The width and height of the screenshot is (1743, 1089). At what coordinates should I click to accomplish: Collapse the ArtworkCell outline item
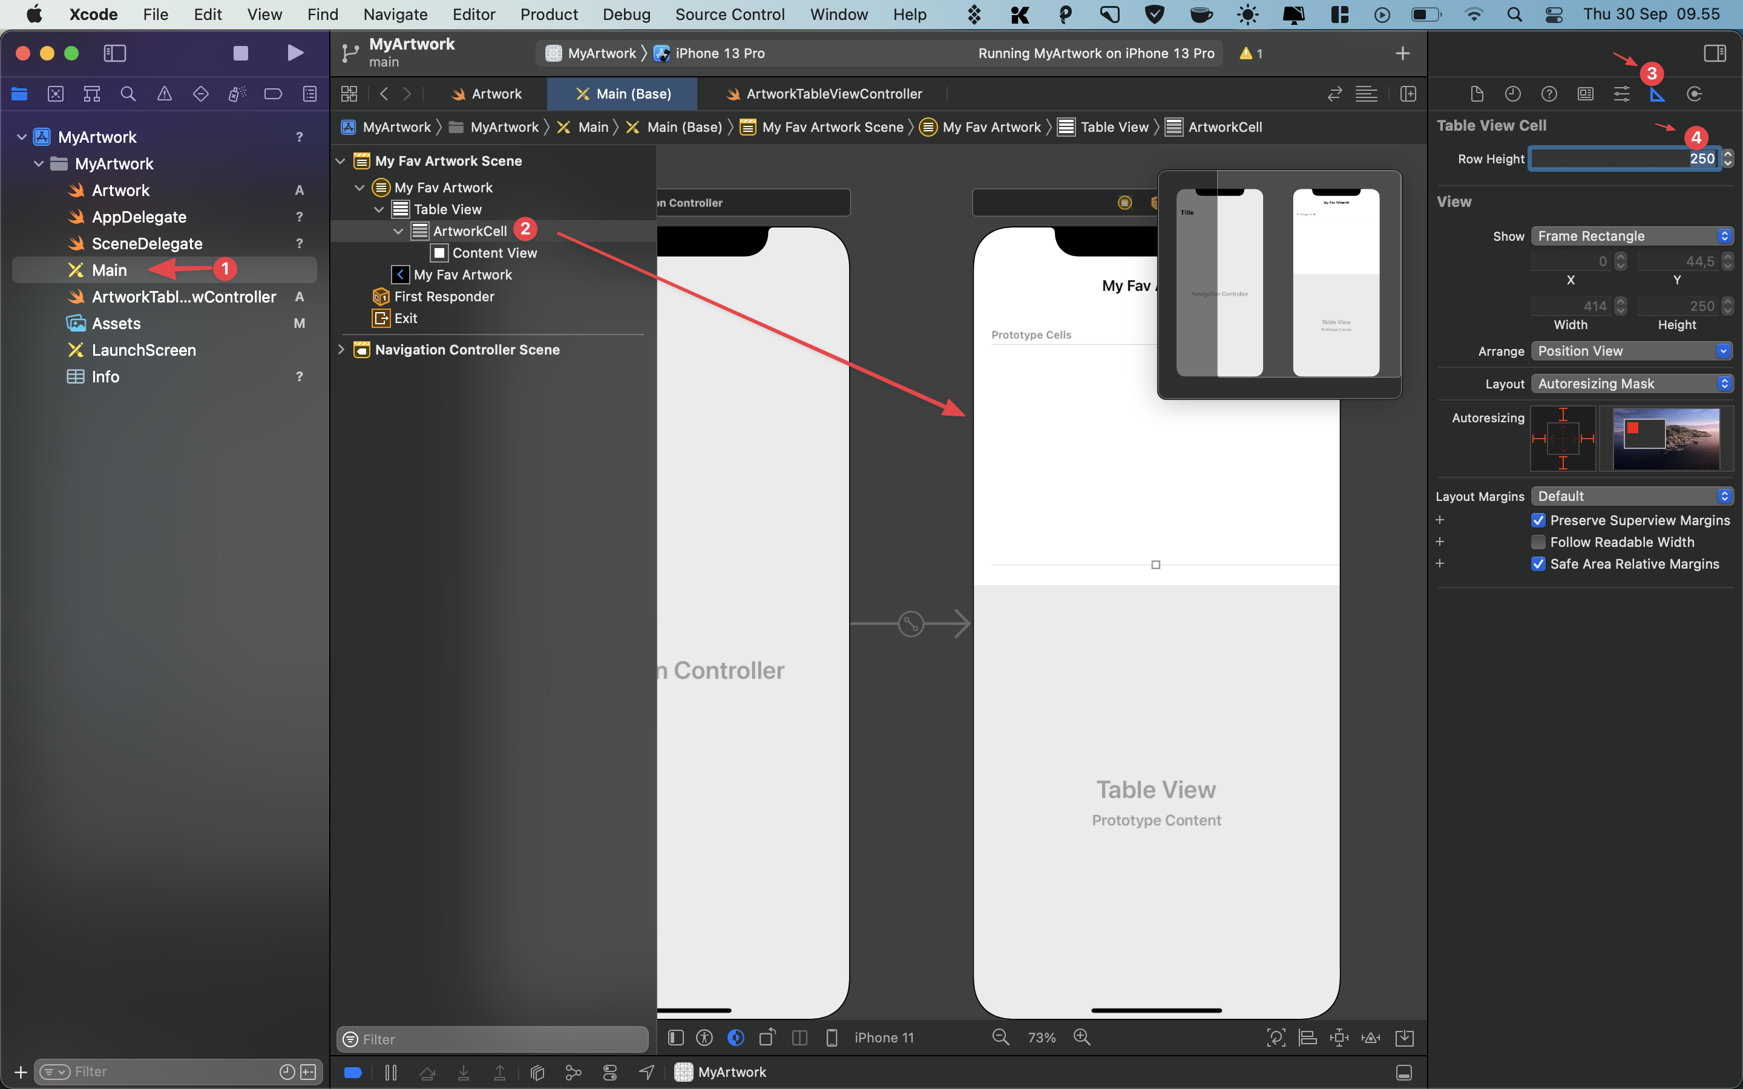[398, 231]
